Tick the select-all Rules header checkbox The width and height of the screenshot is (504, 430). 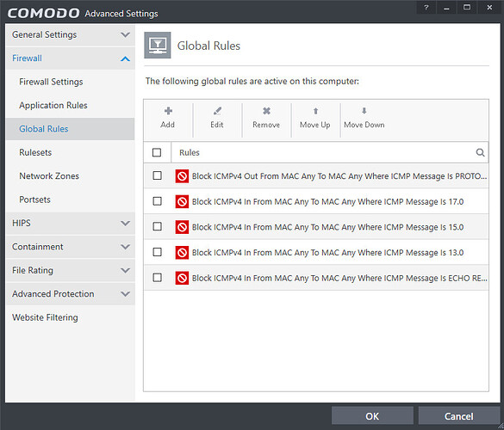tap(157, 152)
